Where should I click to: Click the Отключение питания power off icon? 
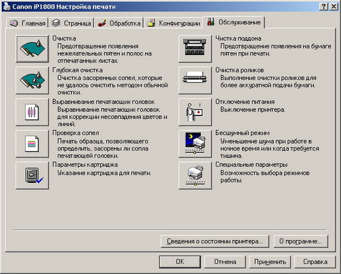[195, 112]
